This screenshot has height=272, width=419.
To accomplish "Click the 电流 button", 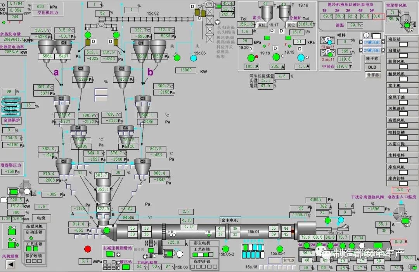I will 42,218.
